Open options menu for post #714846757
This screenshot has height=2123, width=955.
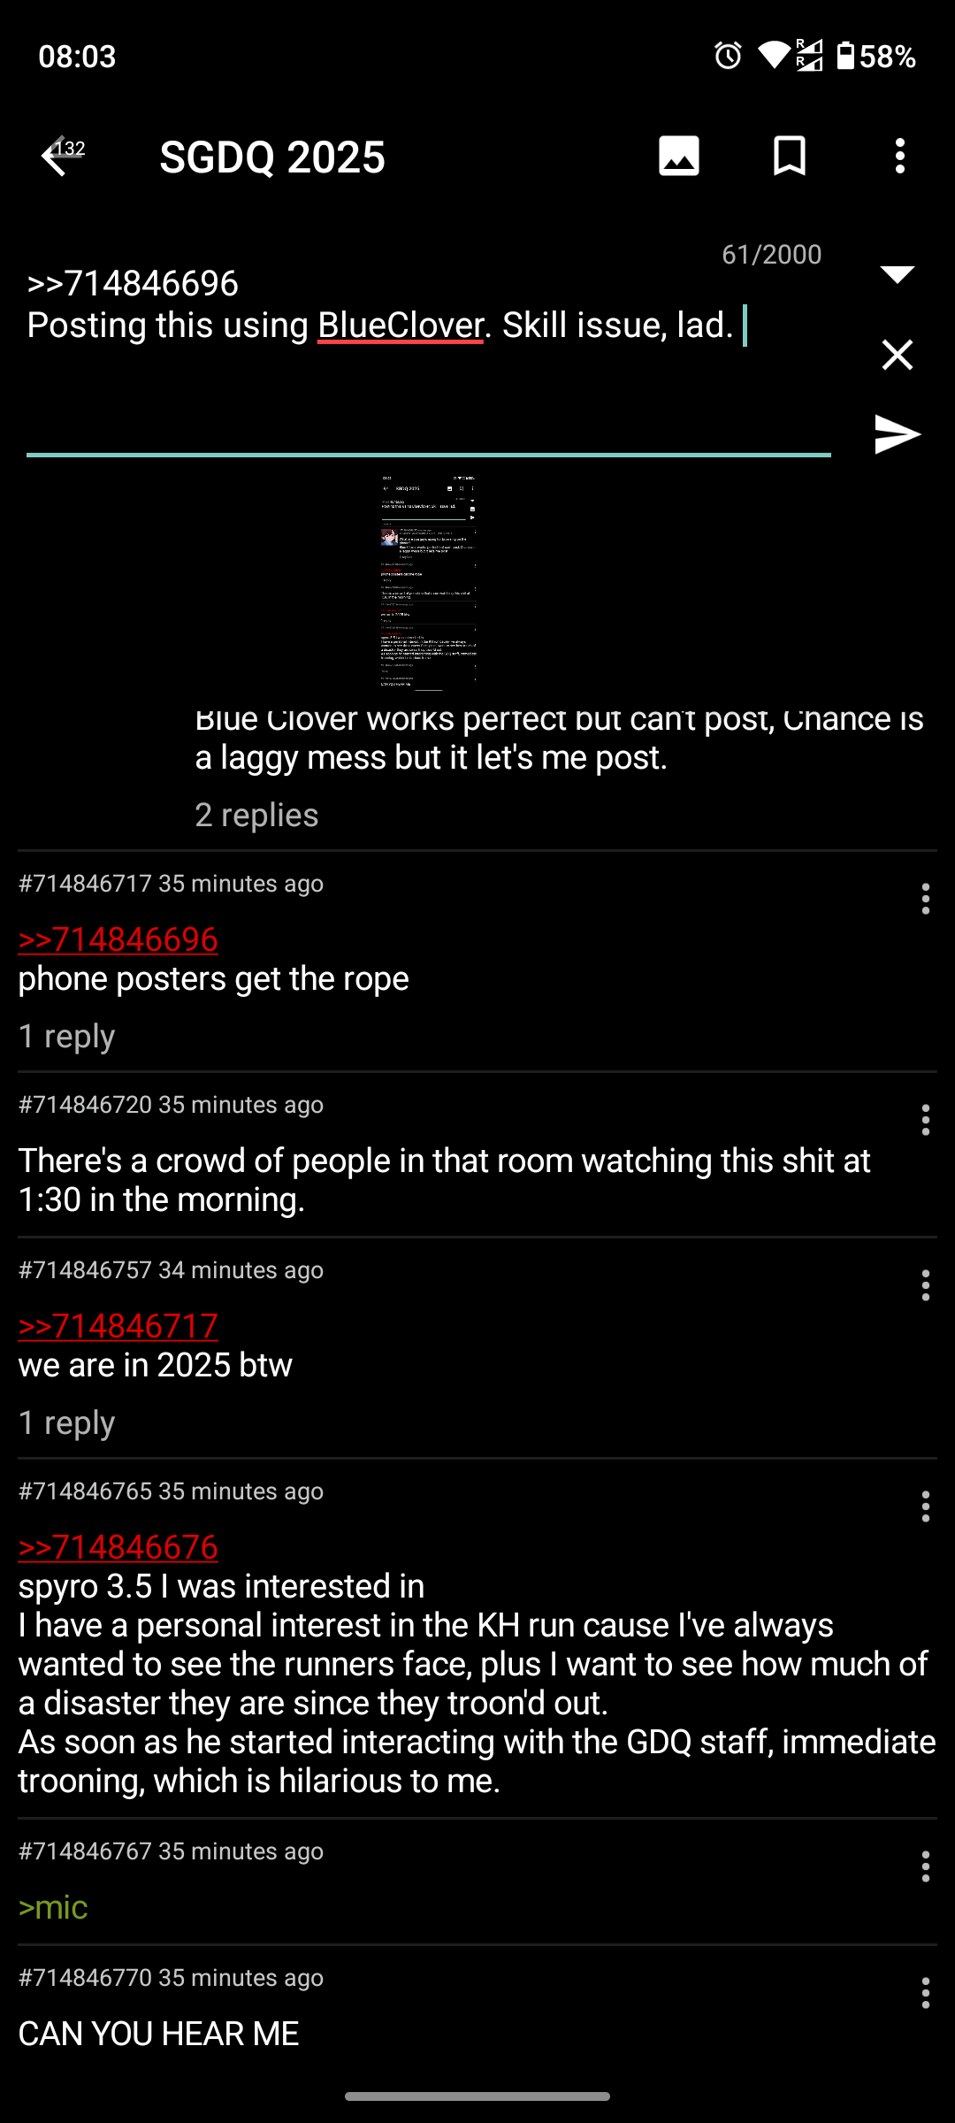(x=926, y=1285)
